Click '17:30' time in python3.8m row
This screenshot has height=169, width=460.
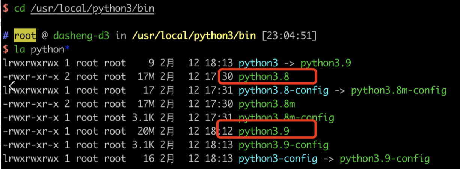pos(219,104)
